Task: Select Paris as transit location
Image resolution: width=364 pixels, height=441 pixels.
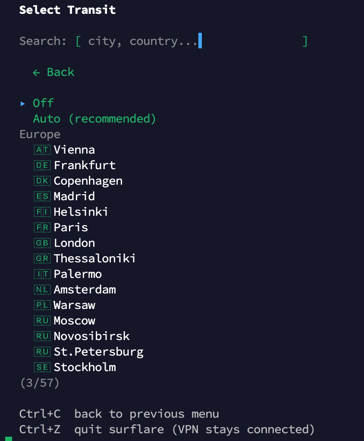Action: (x=71, y=227)
